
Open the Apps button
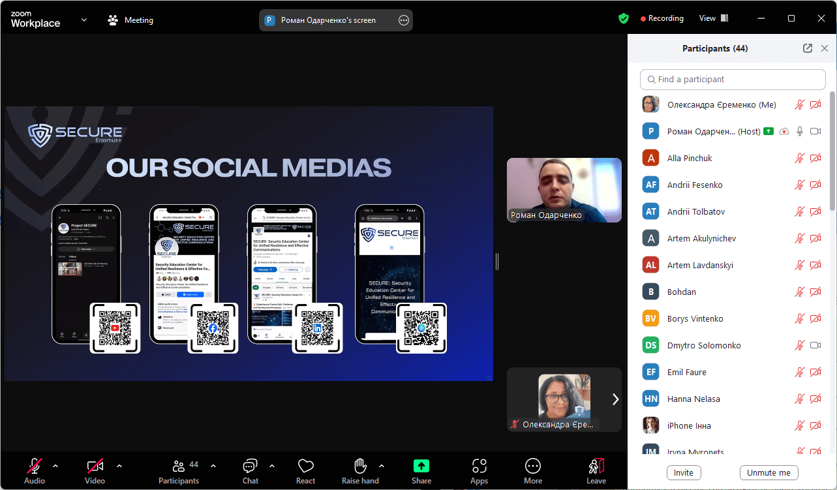pyautogui.click(x=479, y=471)
